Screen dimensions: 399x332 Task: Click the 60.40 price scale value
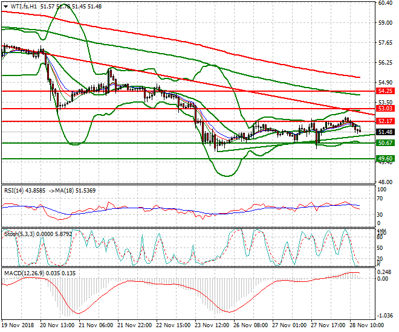pos(385,3)
